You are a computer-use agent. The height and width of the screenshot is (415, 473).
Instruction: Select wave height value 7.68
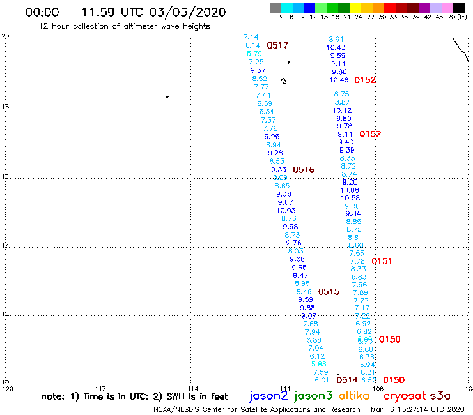[x=311, y=324]
